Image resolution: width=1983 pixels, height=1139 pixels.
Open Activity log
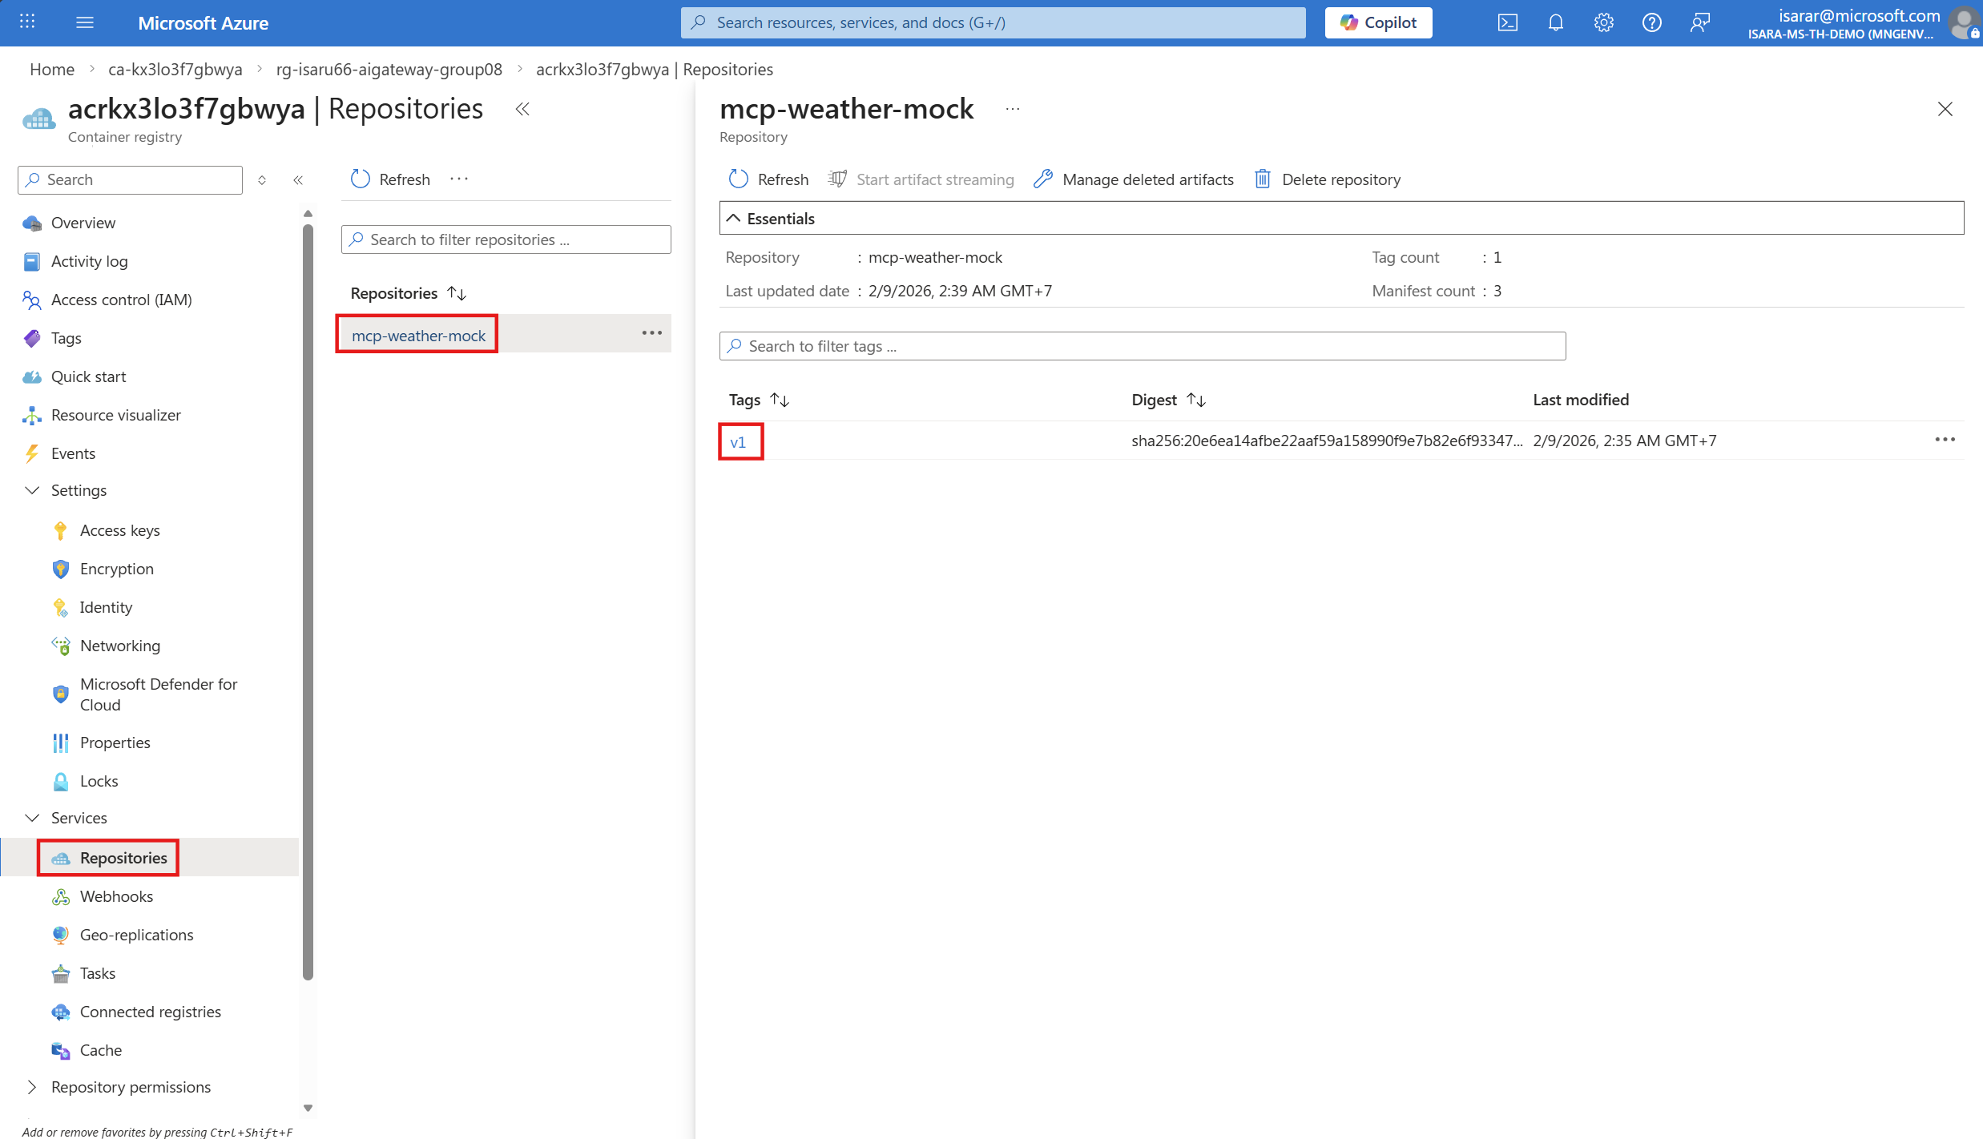click(89, 261)
